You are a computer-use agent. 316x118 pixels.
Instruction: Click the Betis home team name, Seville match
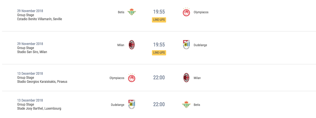tap(121, 12)
